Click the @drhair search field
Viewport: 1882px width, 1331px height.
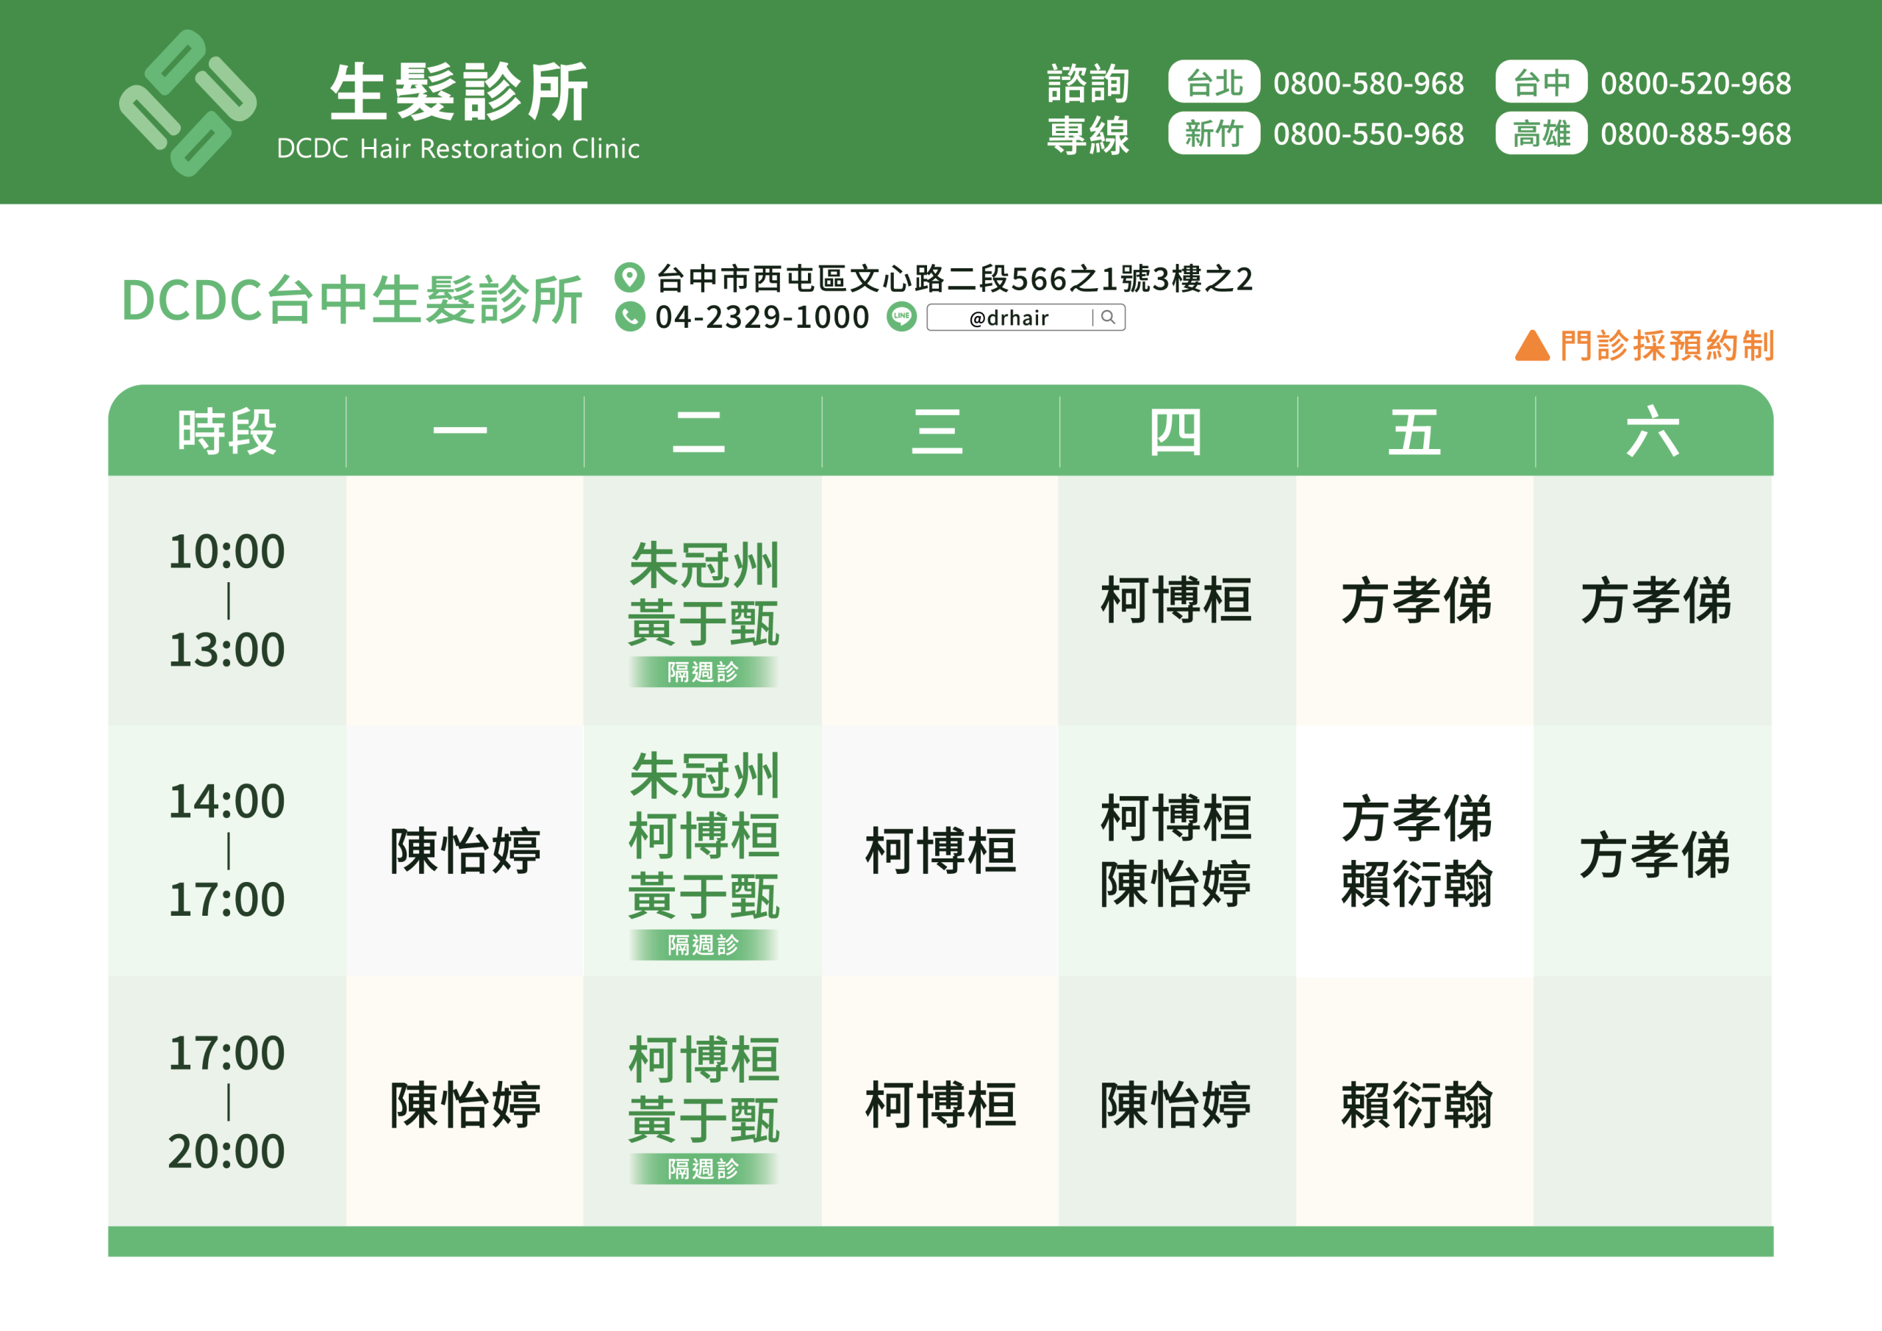[x=1009, y=318]
